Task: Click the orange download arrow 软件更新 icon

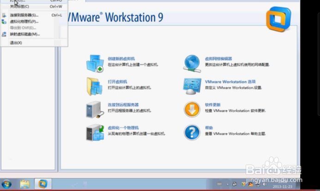Action: [x=192, y=109]
